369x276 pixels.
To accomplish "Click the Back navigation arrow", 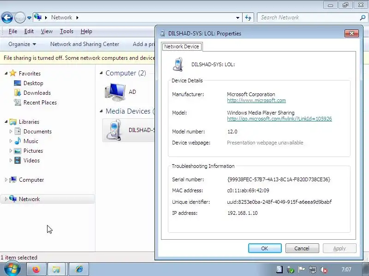I will 7,17.
